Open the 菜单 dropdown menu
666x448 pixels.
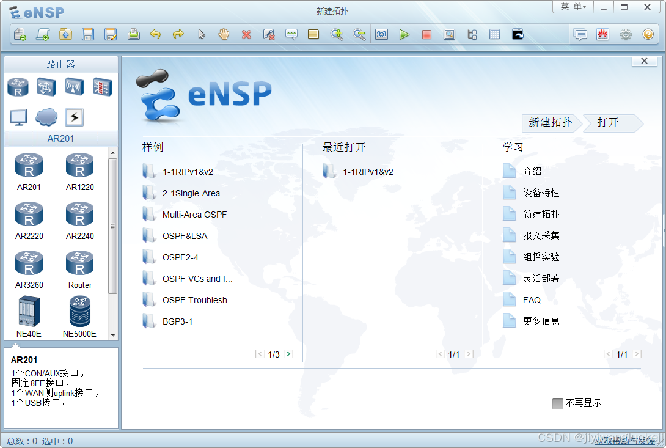(x=573, y=7)
